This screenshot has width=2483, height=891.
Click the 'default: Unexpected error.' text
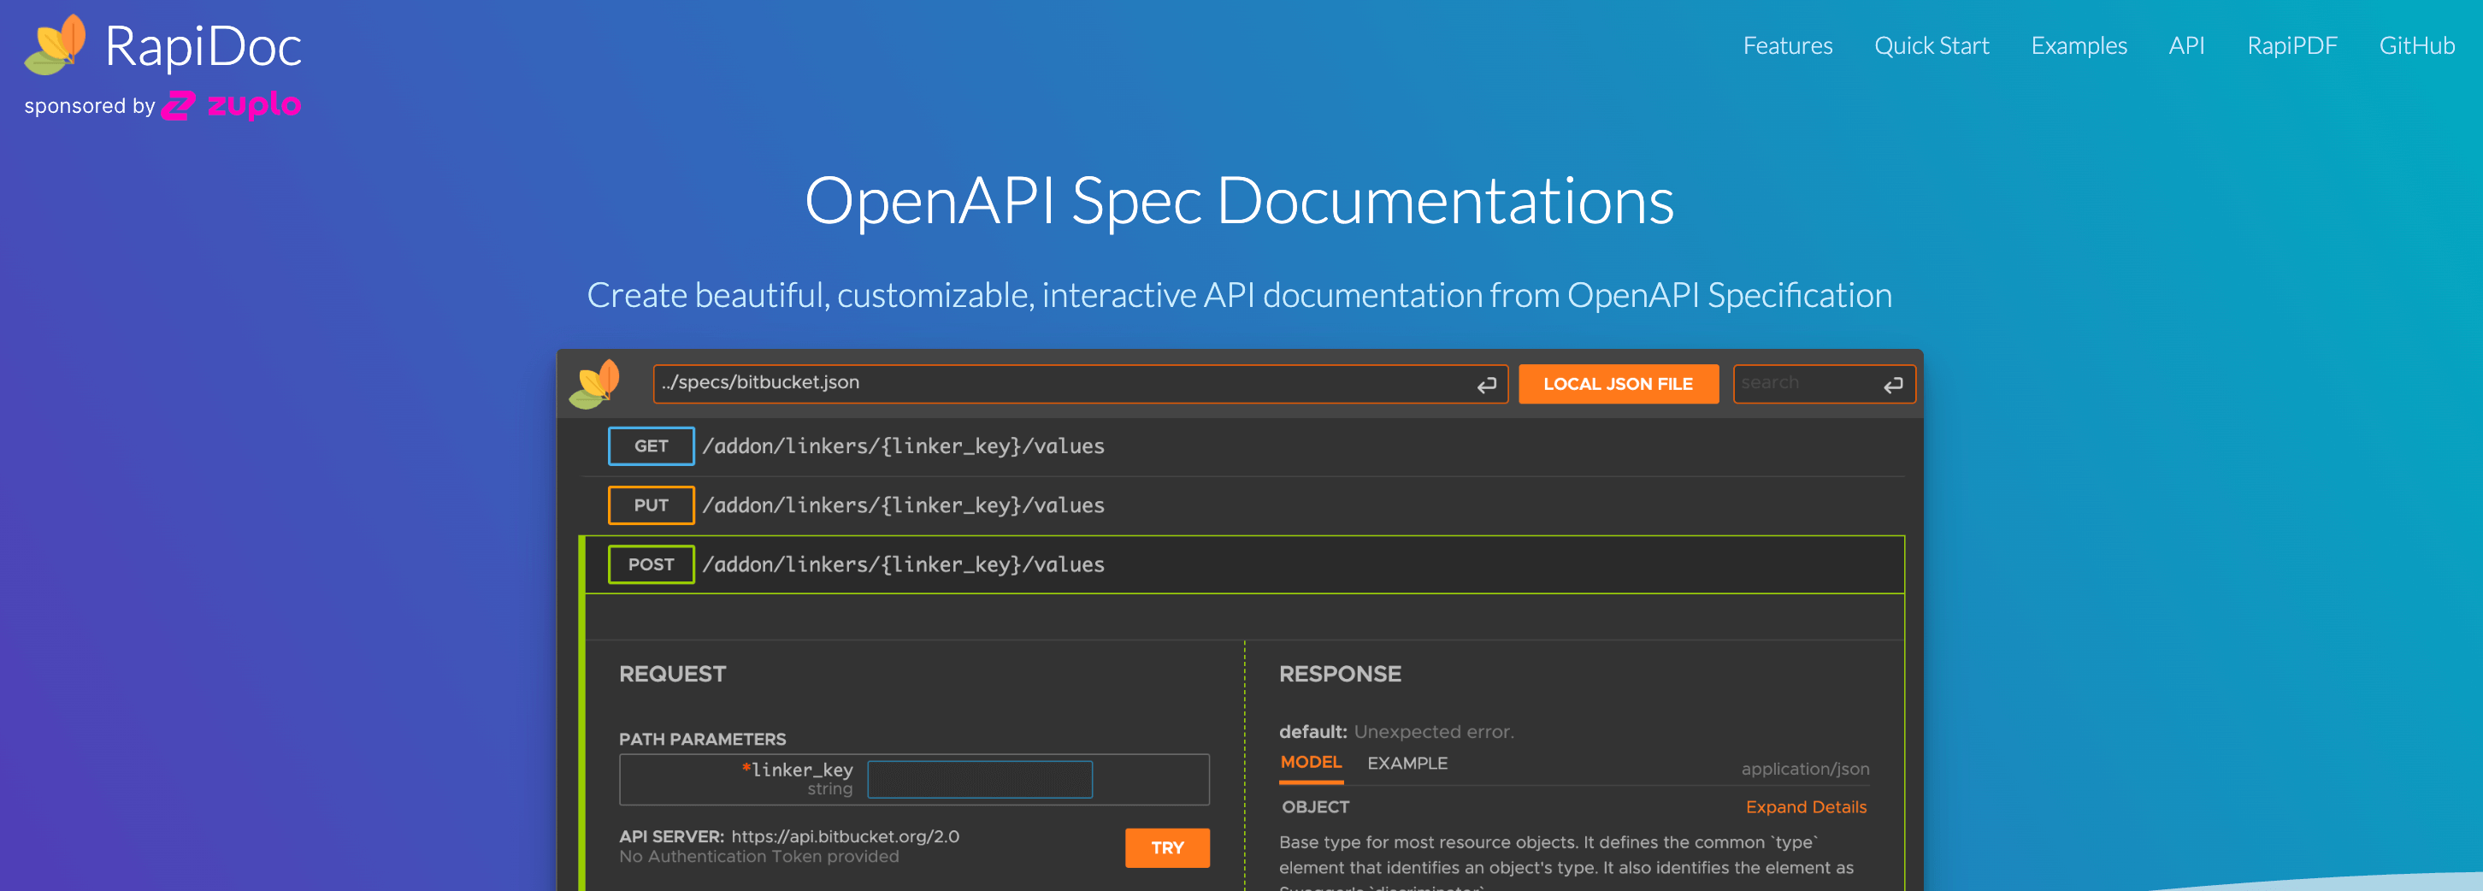1395,732
